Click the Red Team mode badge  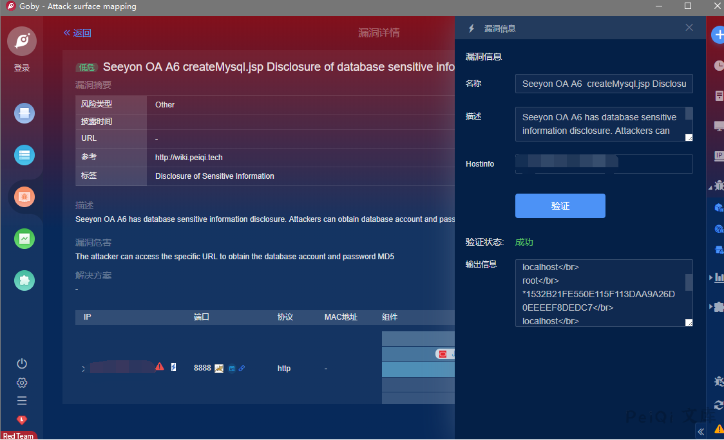coord(19,435)
